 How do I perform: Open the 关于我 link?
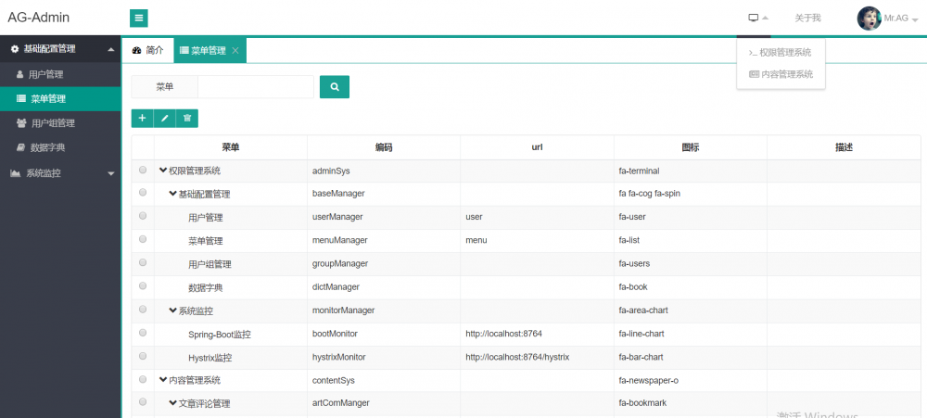point(807,18)
